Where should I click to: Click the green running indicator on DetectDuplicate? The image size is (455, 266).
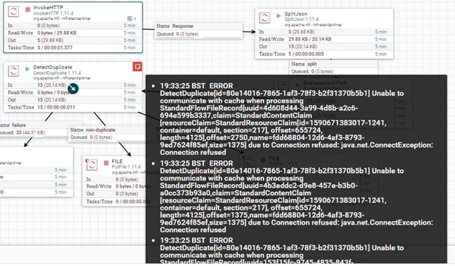click(27, 69)
